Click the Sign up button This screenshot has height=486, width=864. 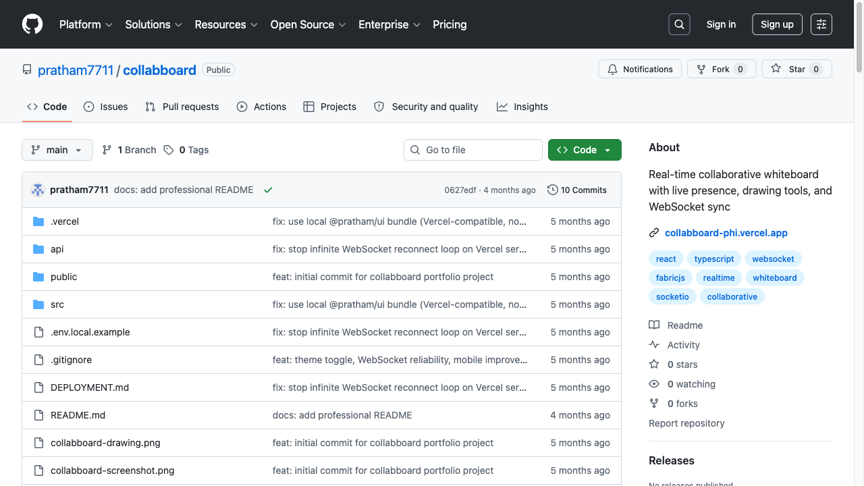coord(777,24)
